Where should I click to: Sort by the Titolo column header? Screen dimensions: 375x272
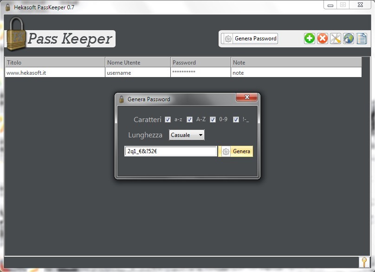coord(55,63)
